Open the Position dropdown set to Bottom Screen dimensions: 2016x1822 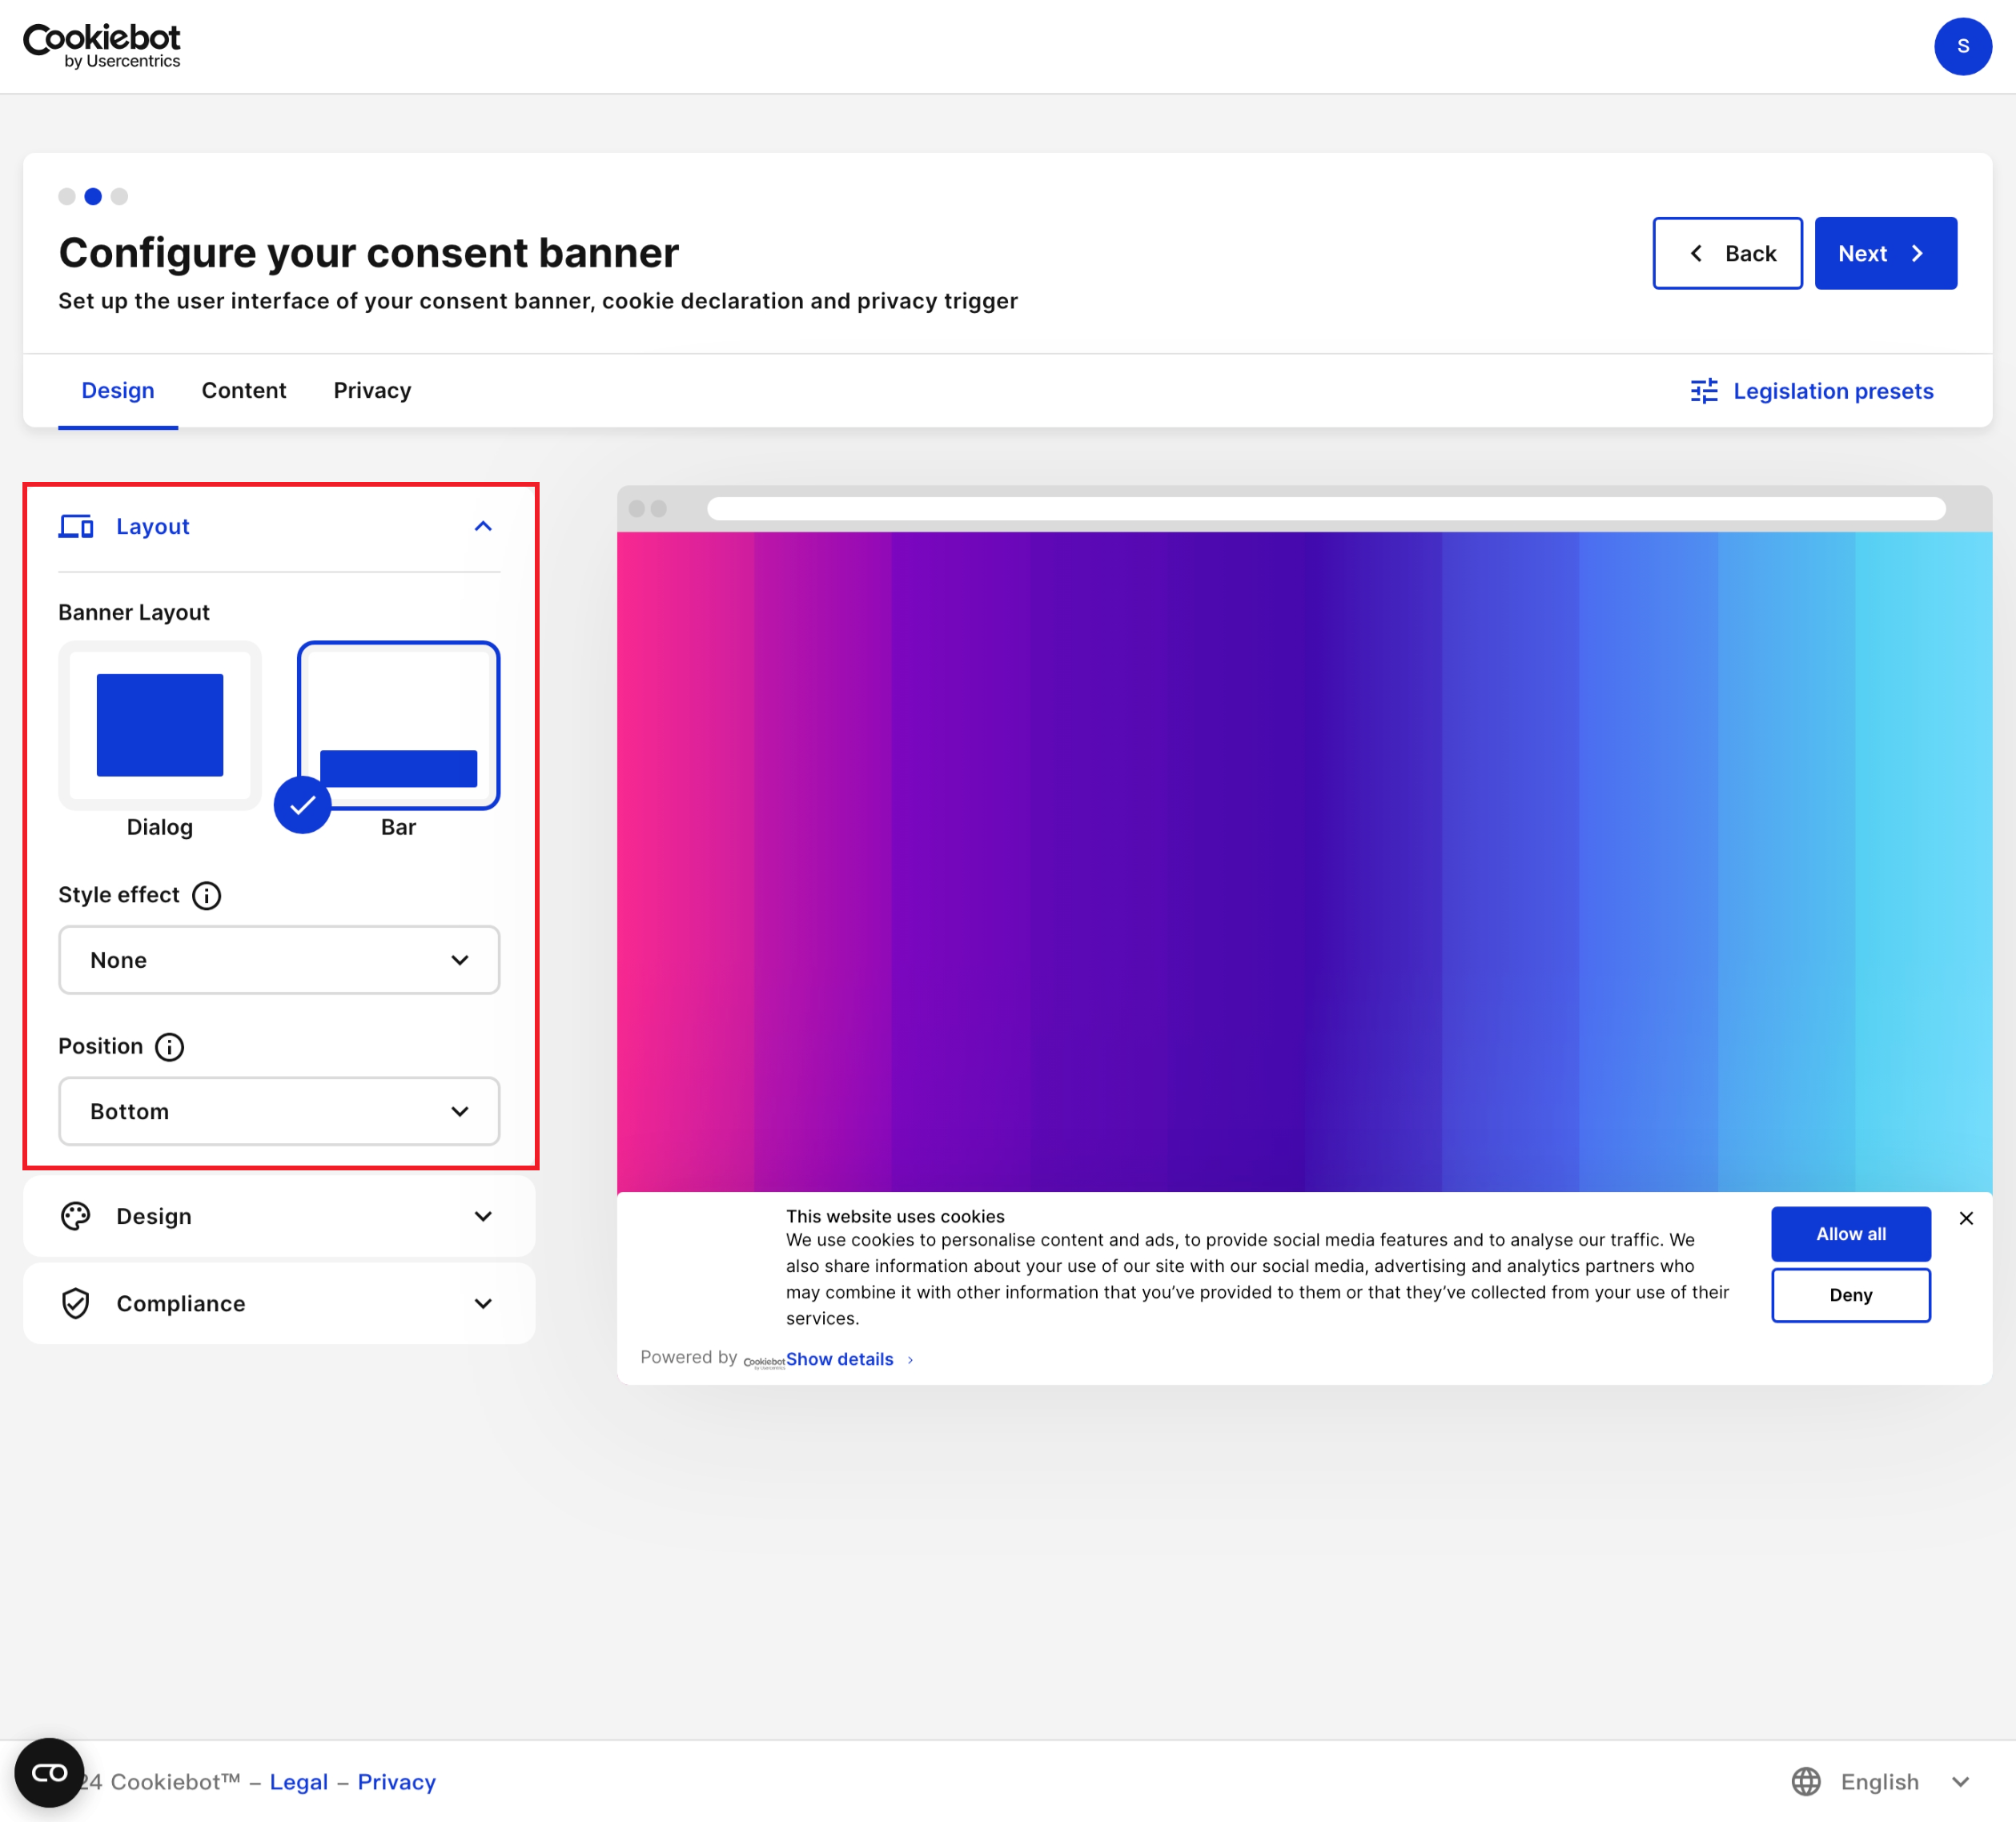pos(279,1111)
